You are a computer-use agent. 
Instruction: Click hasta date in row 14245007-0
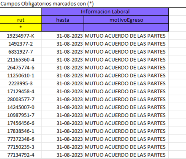[63, 107]
